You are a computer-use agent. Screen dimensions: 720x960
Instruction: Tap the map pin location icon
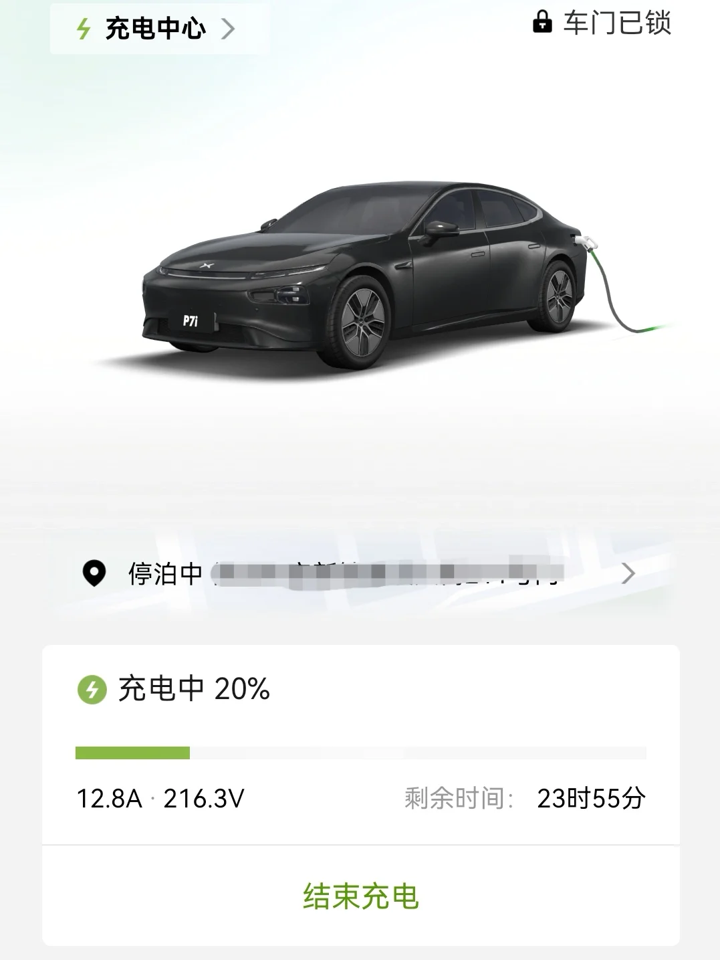coord(94,573)
